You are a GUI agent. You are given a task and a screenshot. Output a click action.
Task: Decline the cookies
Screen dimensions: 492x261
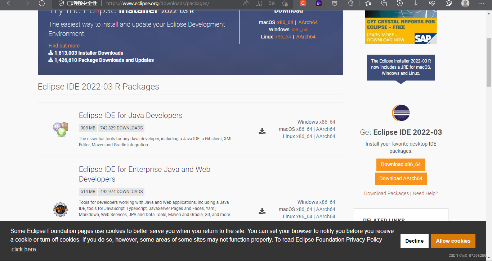pos(415,241)
